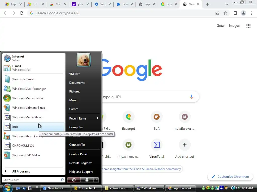The width and height of the screenshot is (257, 192).
Task: Click the Start menu lock button
Action: (87, 180)
